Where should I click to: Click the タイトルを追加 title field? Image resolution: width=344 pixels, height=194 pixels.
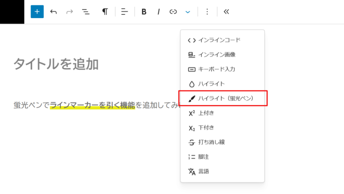coord(57,64)
